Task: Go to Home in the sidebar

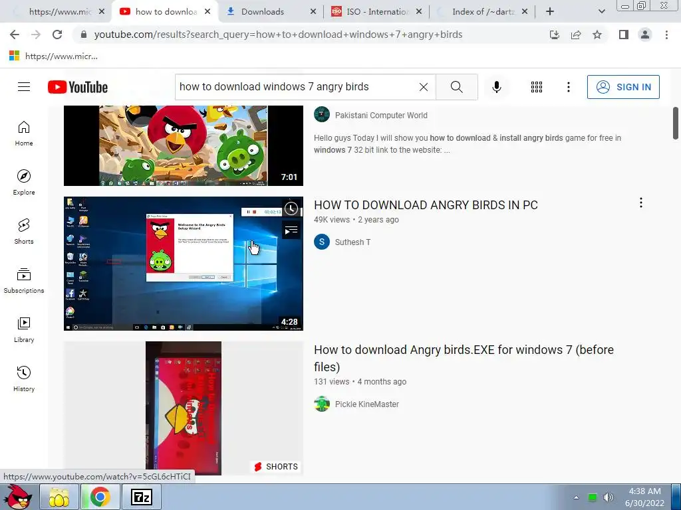Action: [x=24, y=133]
